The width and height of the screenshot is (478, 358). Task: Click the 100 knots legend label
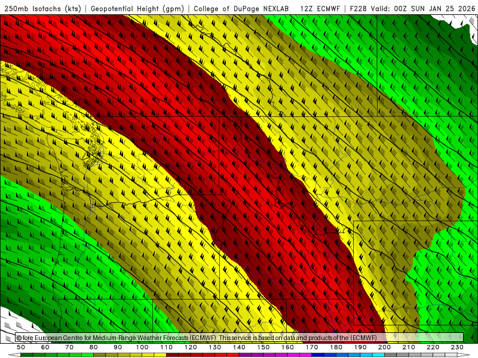click(142, 347)
